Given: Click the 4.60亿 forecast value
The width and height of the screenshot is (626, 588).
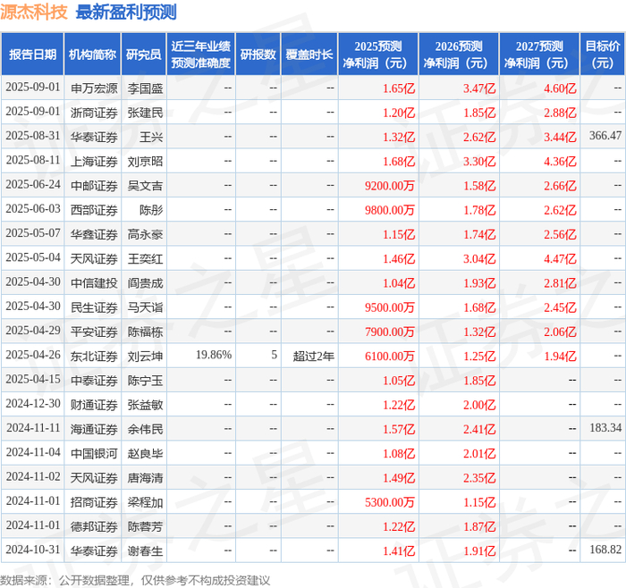Looking at the screenshot, I should pyautogui.click(x=560, y=88).
